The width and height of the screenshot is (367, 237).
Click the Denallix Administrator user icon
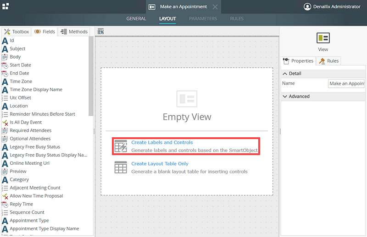pos(307,7)
